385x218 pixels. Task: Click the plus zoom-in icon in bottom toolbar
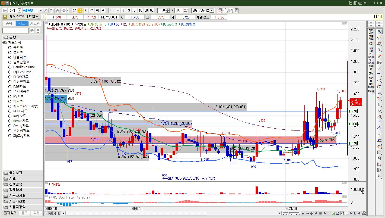click(312, 213)
